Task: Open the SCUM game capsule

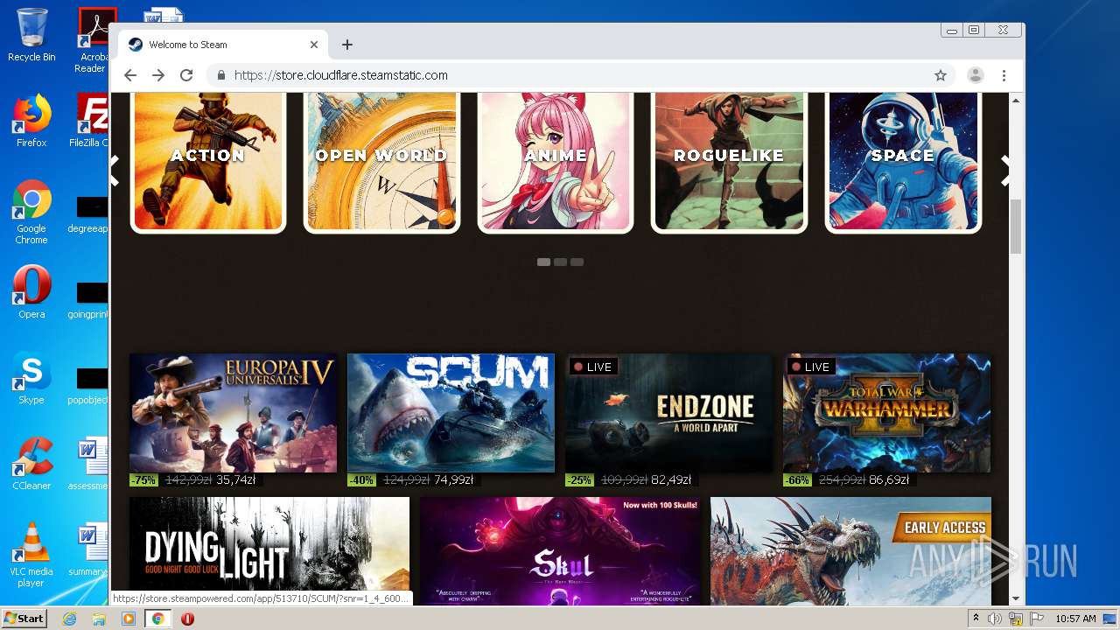Action: point(451,413)
